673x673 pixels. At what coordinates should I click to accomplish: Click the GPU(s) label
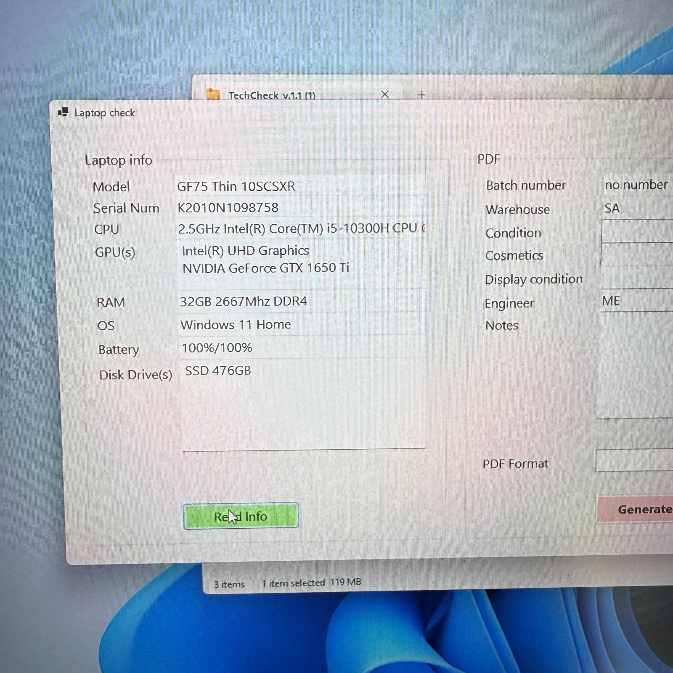[115, 252]
